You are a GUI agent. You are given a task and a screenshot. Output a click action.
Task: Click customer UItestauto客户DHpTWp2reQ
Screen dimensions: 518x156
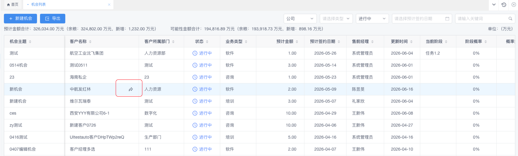[97, 137]
